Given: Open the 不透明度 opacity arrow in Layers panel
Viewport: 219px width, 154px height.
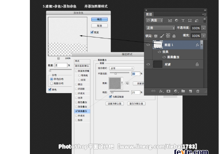Looking at the screenshot, I should (204, 28).
